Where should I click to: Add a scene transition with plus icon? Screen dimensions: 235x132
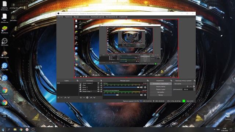(x=187, y=87)
